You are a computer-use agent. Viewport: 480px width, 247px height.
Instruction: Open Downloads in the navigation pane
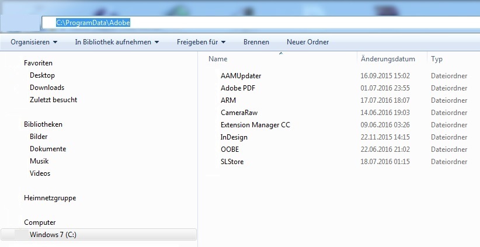pyautogui.click(x=47, y=88)
